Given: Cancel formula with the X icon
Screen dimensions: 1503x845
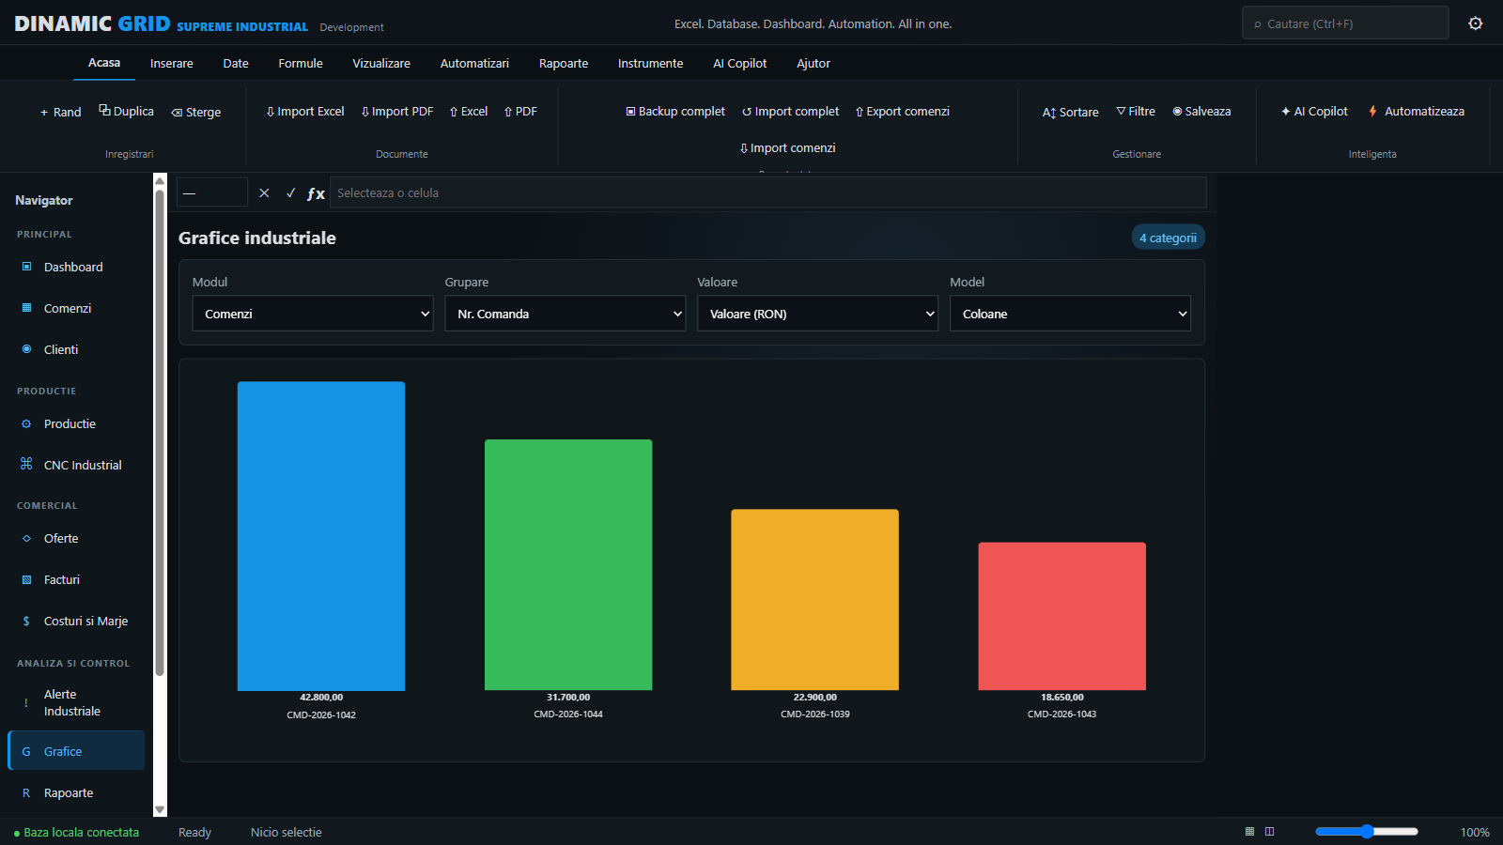Looking at the screenshot, I should 264,192.
